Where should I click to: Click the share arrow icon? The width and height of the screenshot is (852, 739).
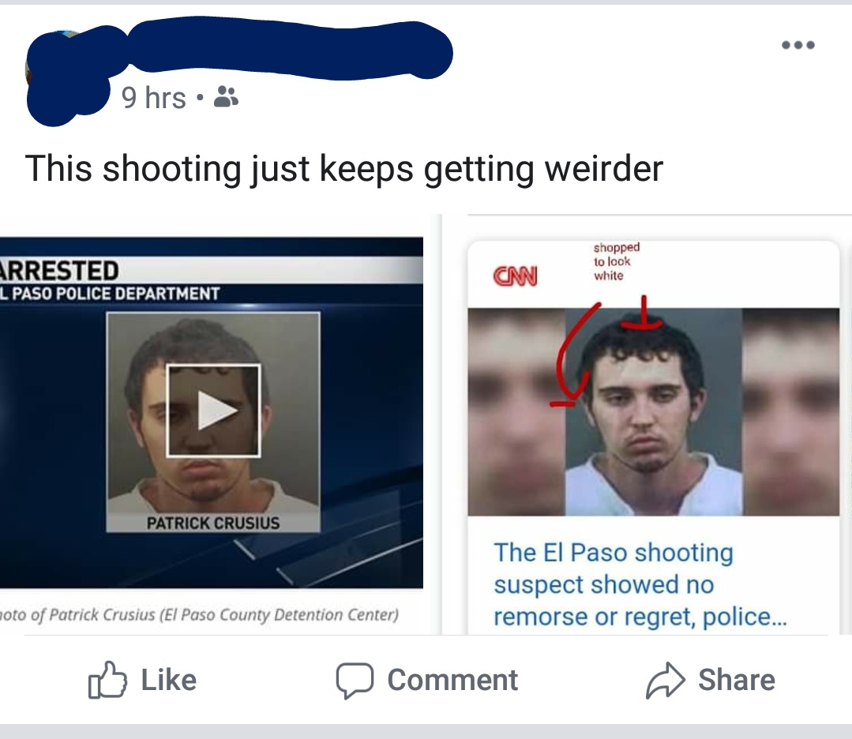[665, 680]
